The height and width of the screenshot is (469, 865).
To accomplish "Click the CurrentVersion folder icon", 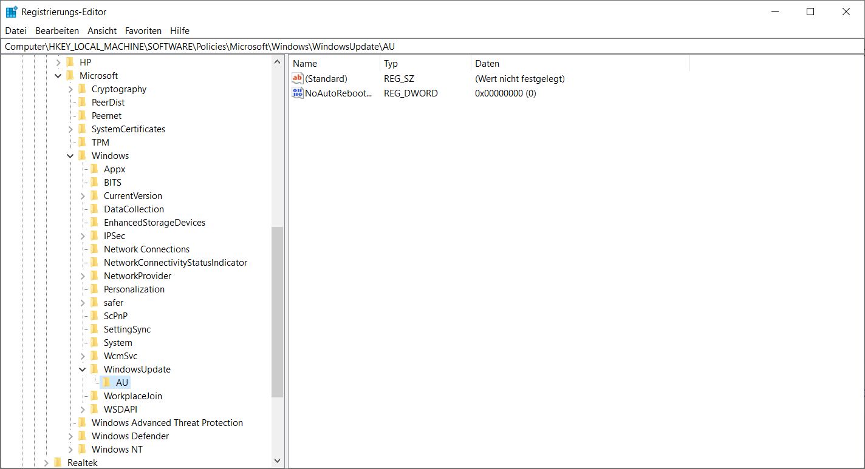I will pos(94,195).
